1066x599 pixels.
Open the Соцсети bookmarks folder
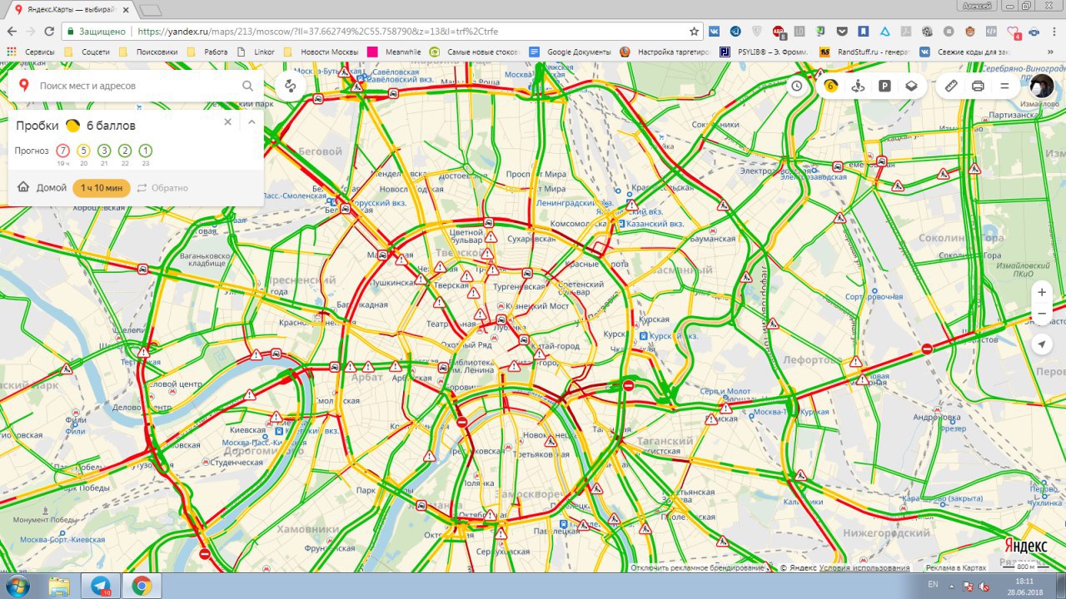(x=88, y=52)
